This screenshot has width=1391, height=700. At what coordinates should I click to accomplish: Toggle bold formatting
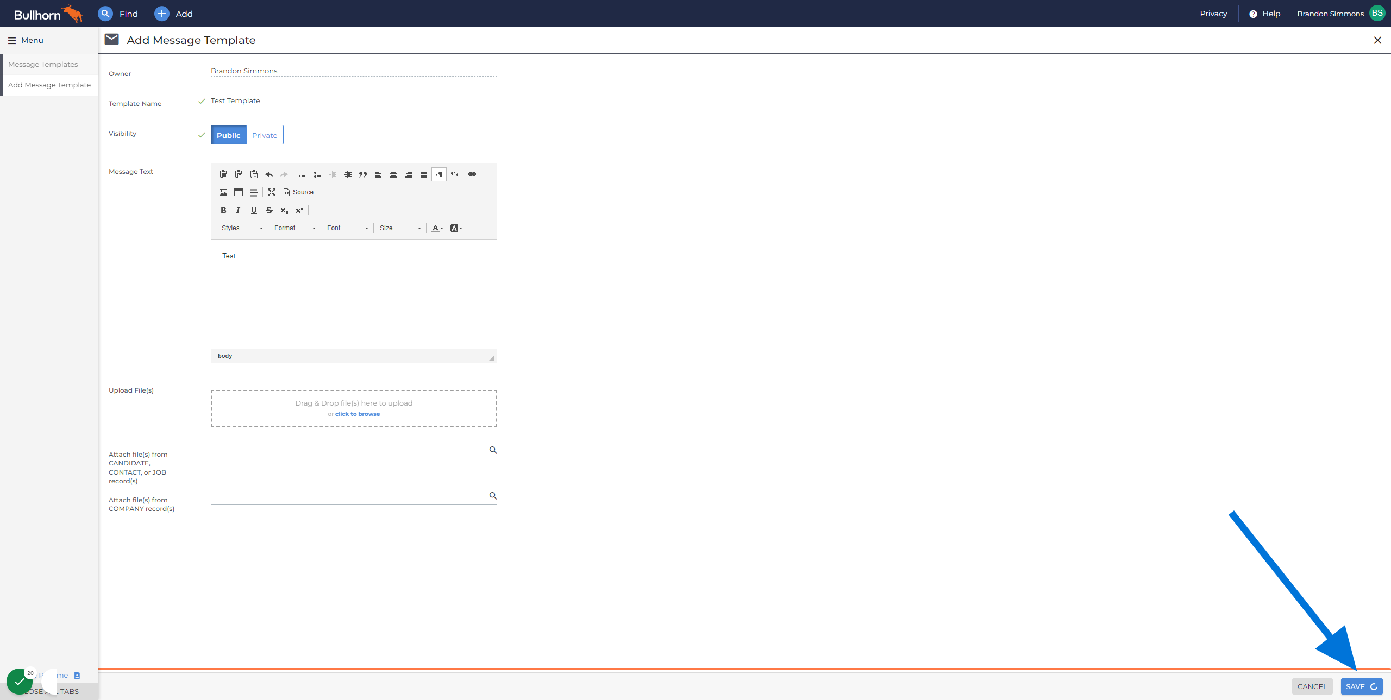223,210
